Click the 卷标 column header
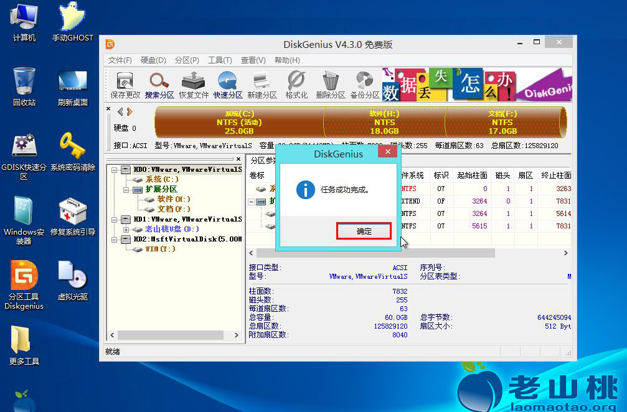The width and height of the screenshot is (627, 412). point(257,176)
